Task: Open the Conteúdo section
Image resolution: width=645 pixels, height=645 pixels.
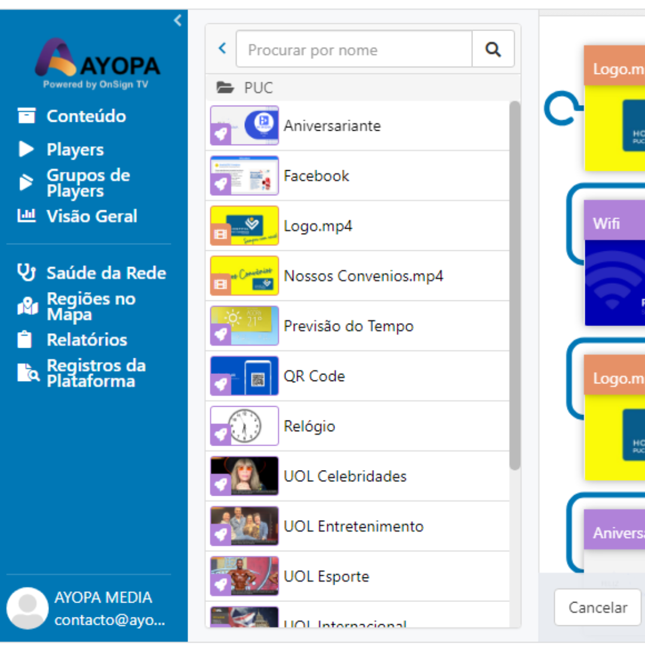Action: (x=86, y=116)
